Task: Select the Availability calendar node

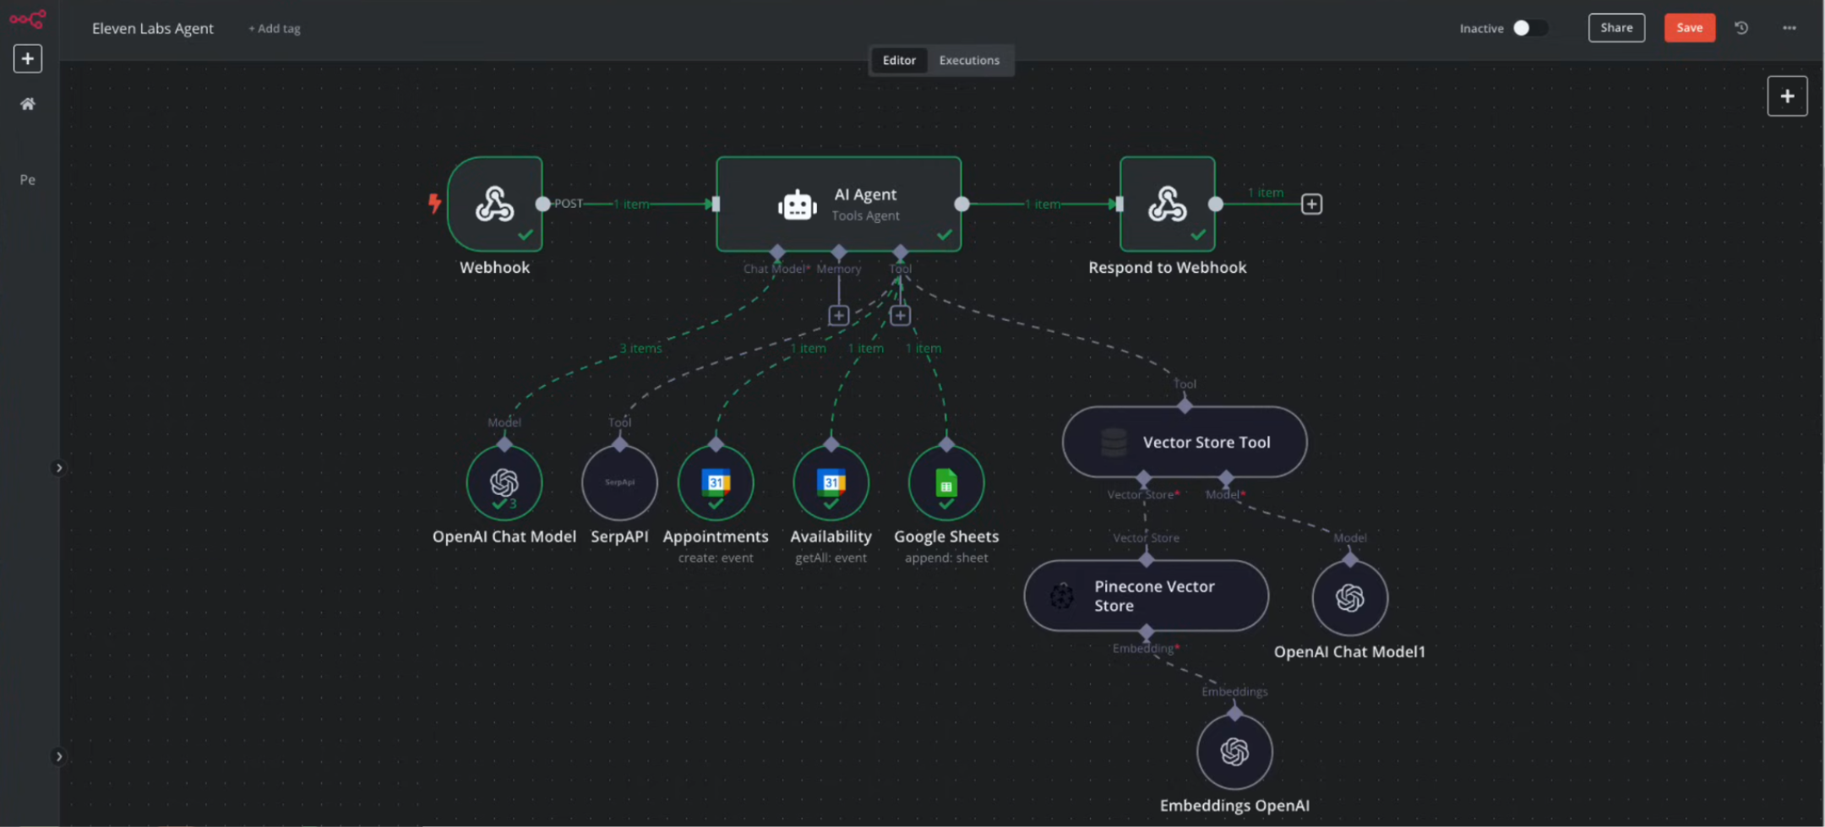Action: click(x=831, y=482)
